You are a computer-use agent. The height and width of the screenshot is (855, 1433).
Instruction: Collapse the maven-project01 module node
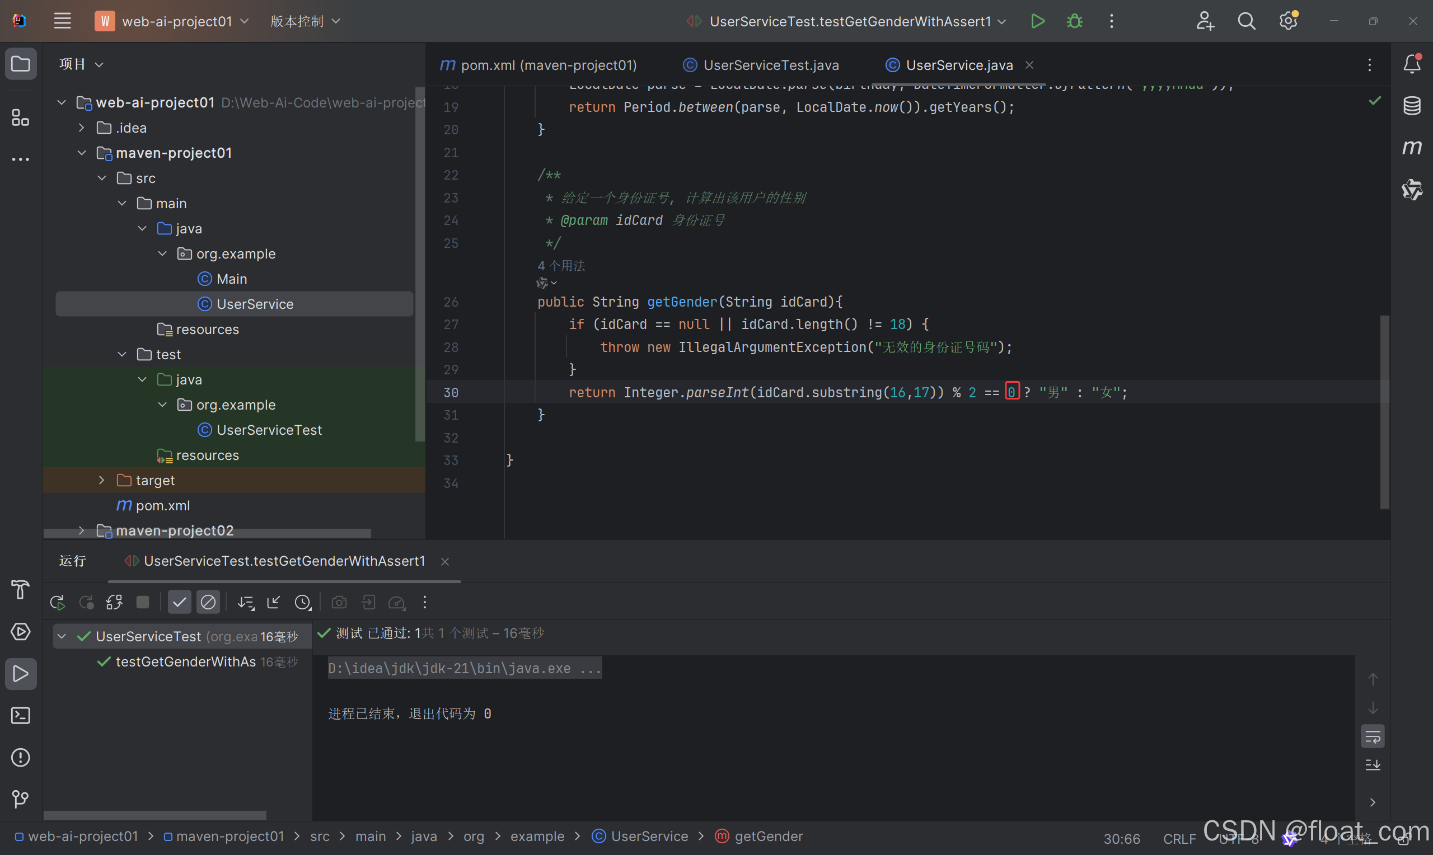[x=81, y=153]
